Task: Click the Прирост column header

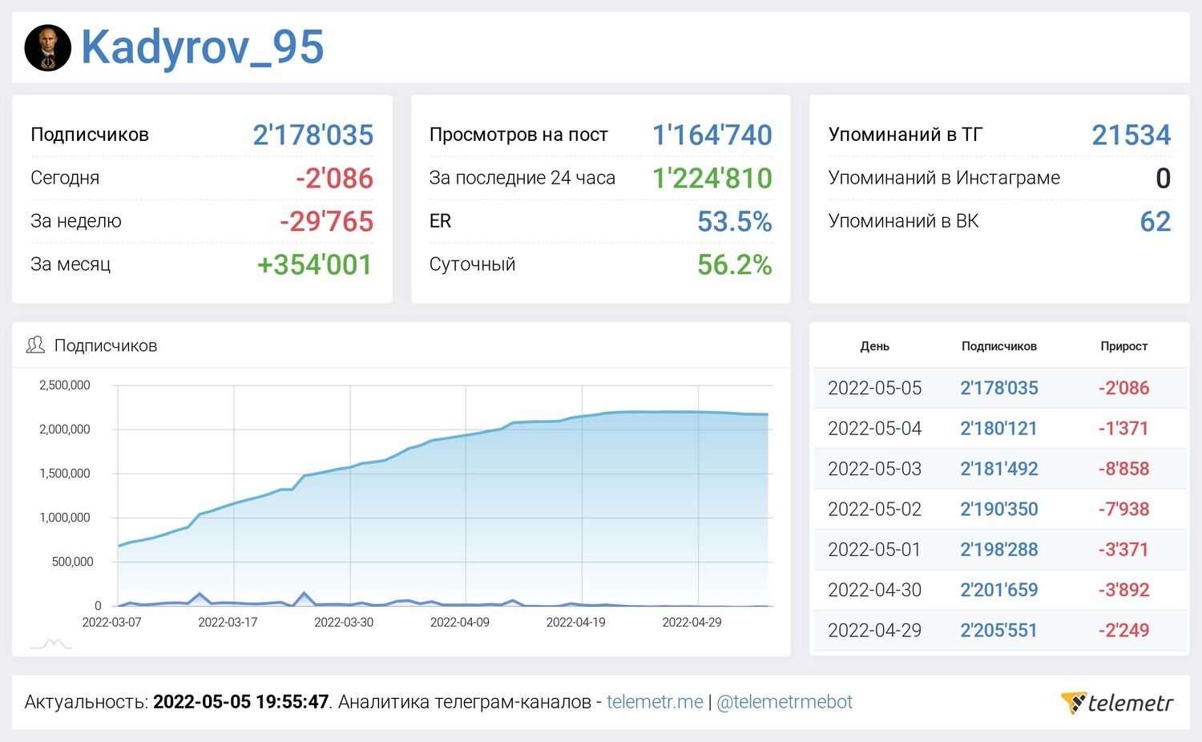Action: (x=1124, y=346)
